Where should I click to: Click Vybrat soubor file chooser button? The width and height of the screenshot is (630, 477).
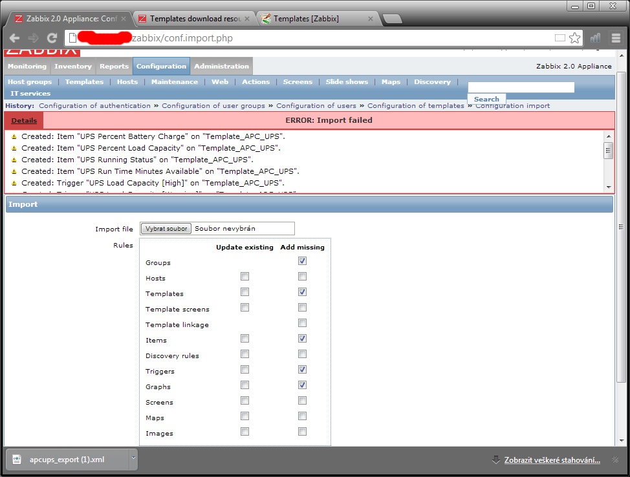(166, 228)
